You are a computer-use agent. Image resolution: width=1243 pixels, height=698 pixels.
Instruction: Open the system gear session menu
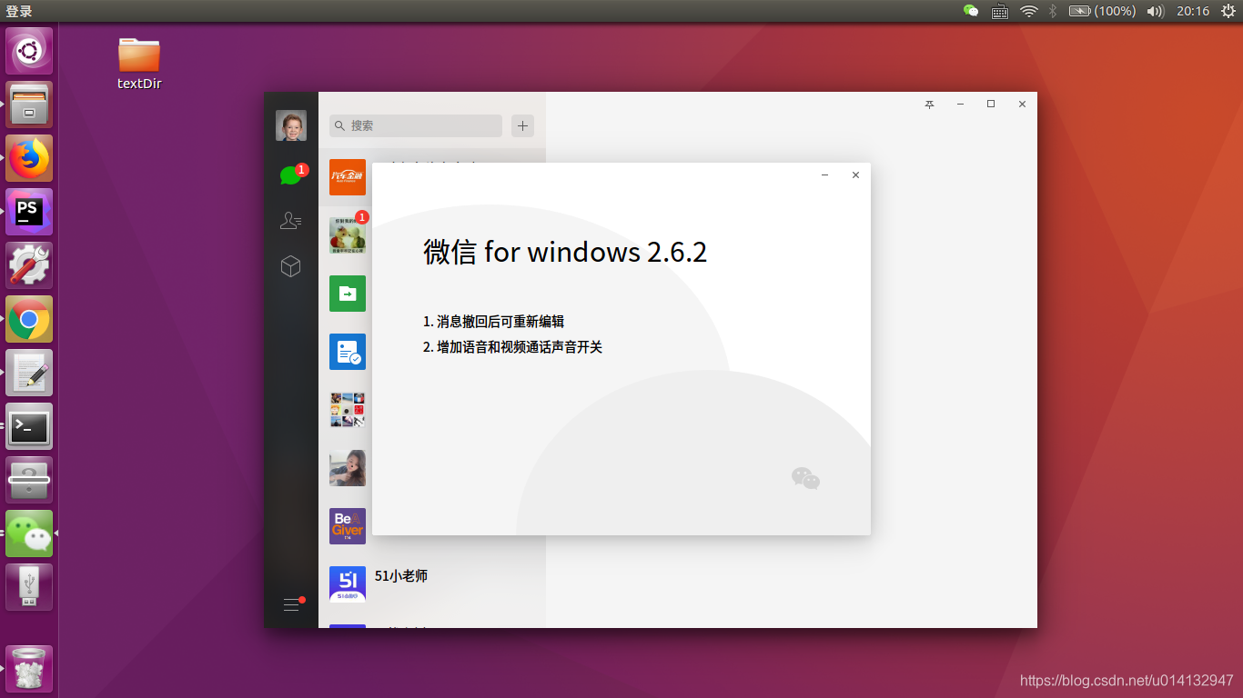[x=1228, y=11]
